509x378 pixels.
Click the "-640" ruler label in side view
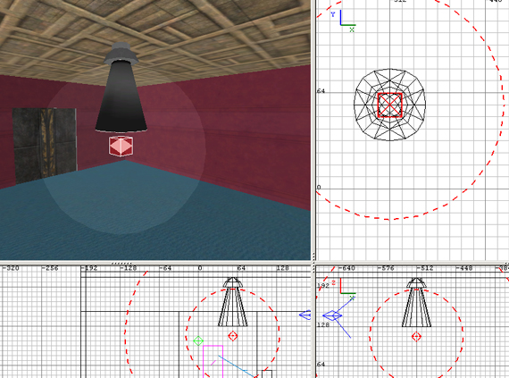click(346, 268)
